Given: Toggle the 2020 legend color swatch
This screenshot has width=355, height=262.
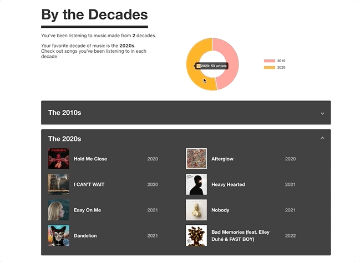Looking at the screenshot, I should coord(270,67).
